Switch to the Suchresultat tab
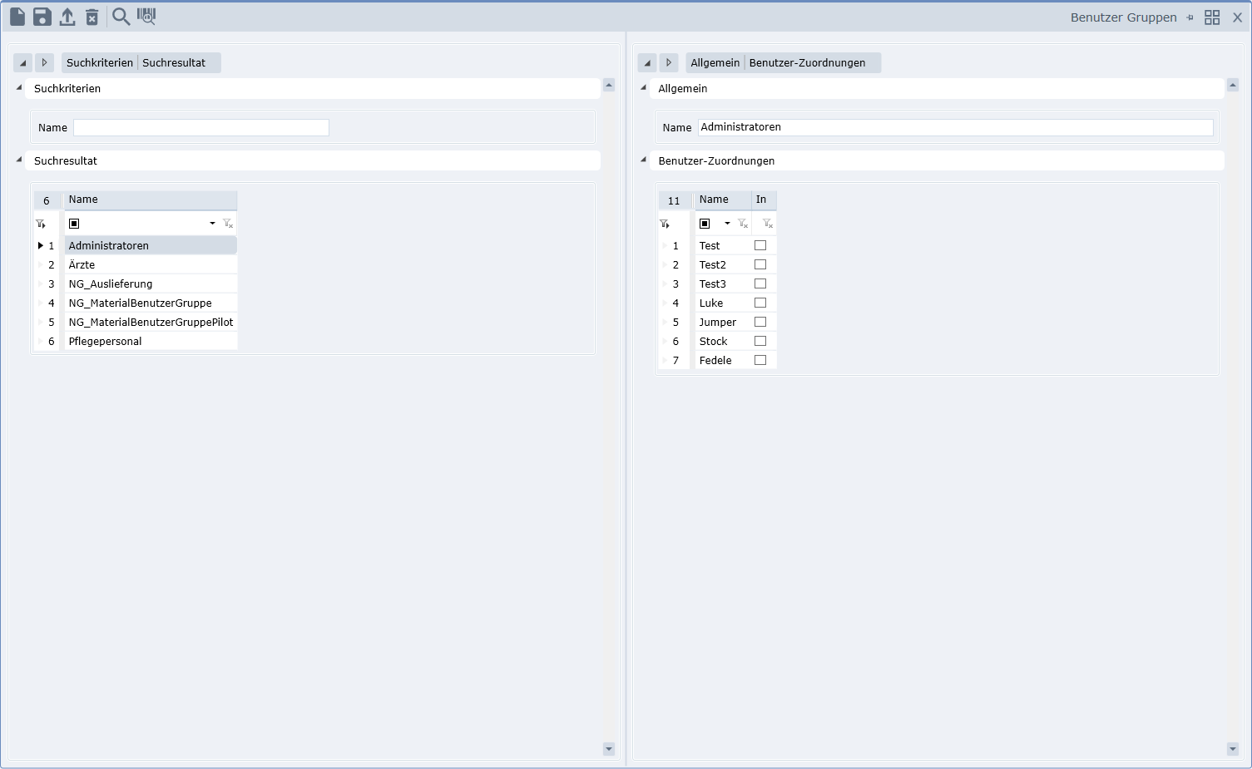Screen dimensions: 1252x769 click(x=174, y=63)
